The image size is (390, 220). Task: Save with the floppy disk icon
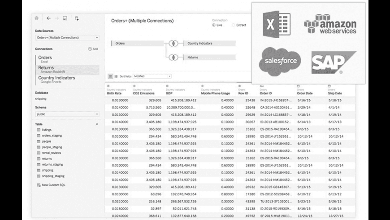tap(65, 18)
